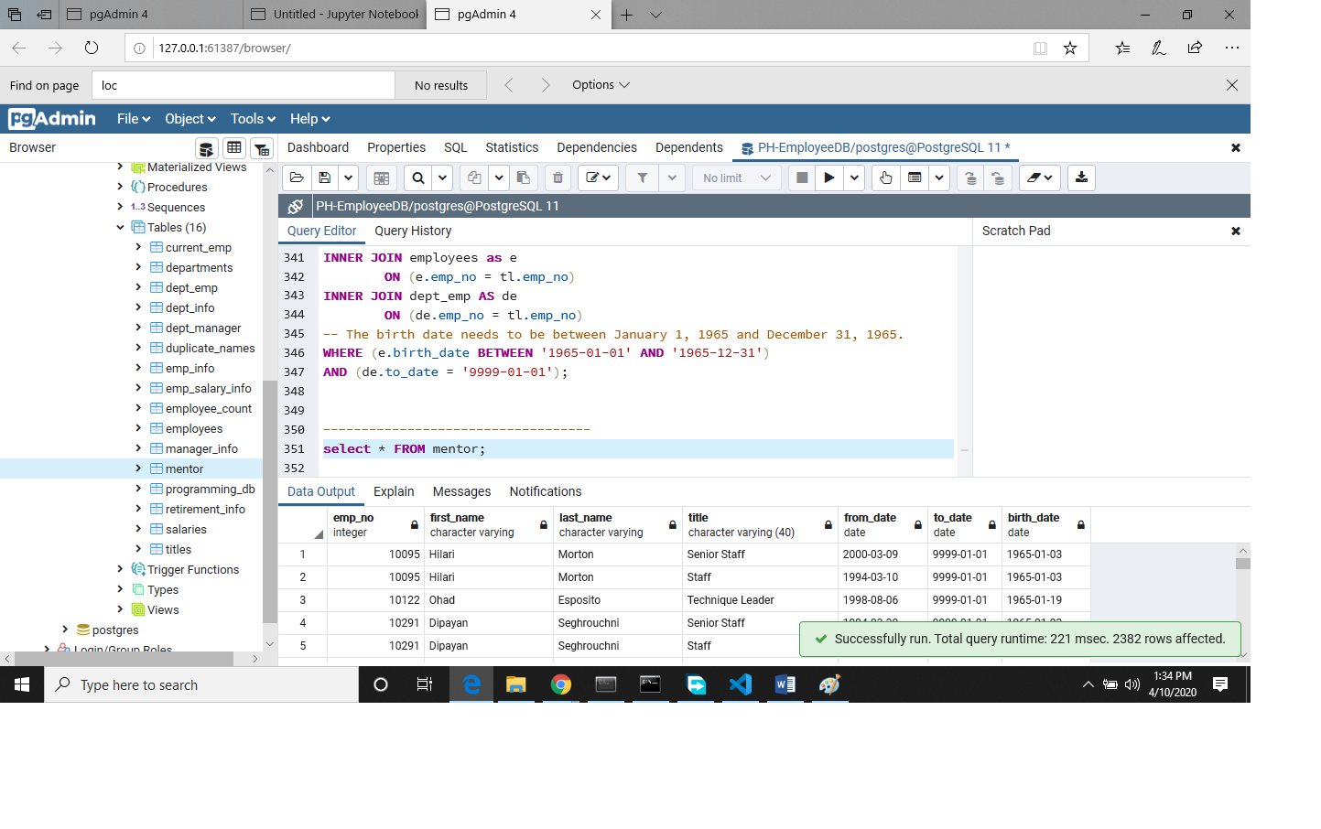
Task: Switch to the Query History tab
Action: [x=413, y=231]
